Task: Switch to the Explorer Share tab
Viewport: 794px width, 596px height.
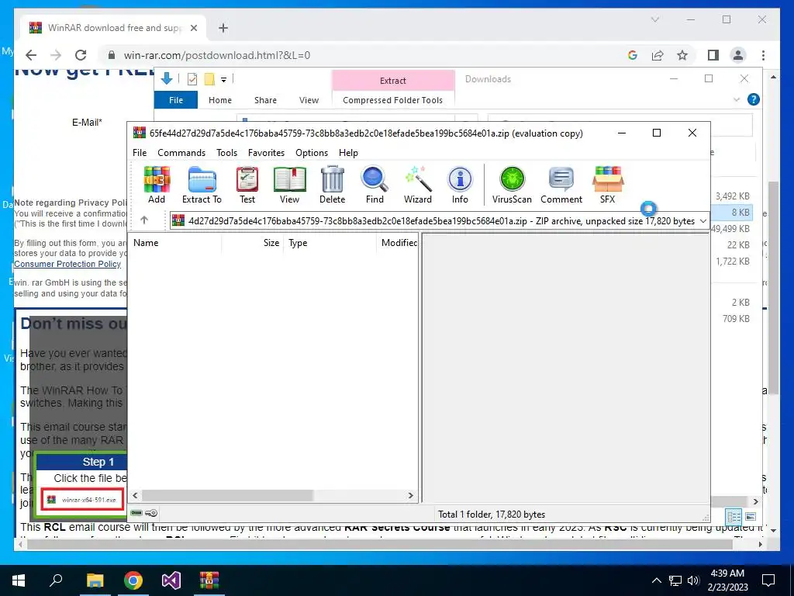Action: pyautogui.click(x=265, y=100)
